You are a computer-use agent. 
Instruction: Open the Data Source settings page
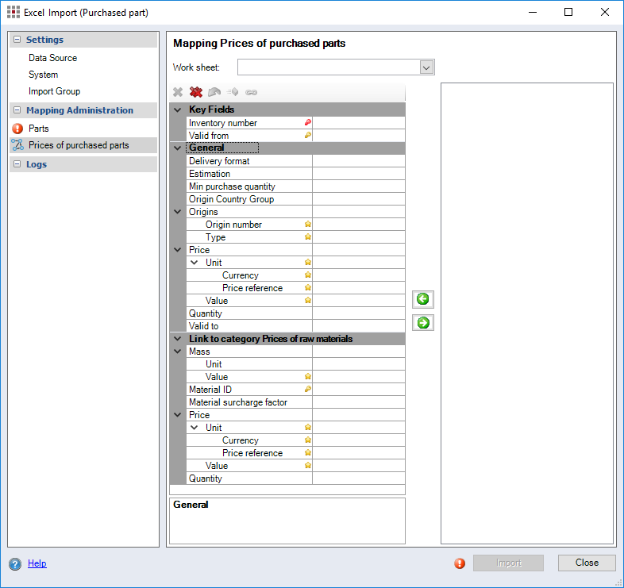click(52, 58)
